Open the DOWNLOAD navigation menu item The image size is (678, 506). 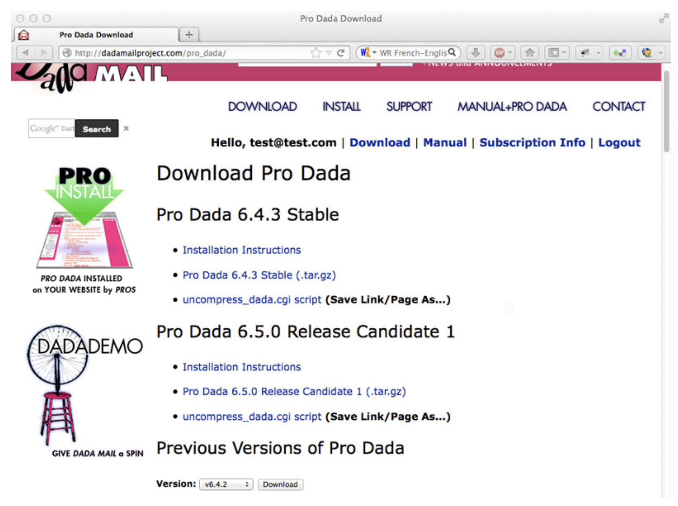262,107
